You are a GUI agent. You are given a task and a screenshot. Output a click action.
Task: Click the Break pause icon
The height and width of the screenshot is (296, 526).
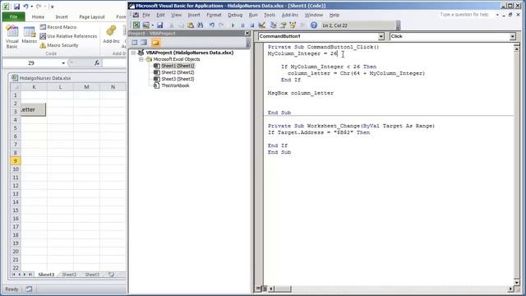coord(242,25)
